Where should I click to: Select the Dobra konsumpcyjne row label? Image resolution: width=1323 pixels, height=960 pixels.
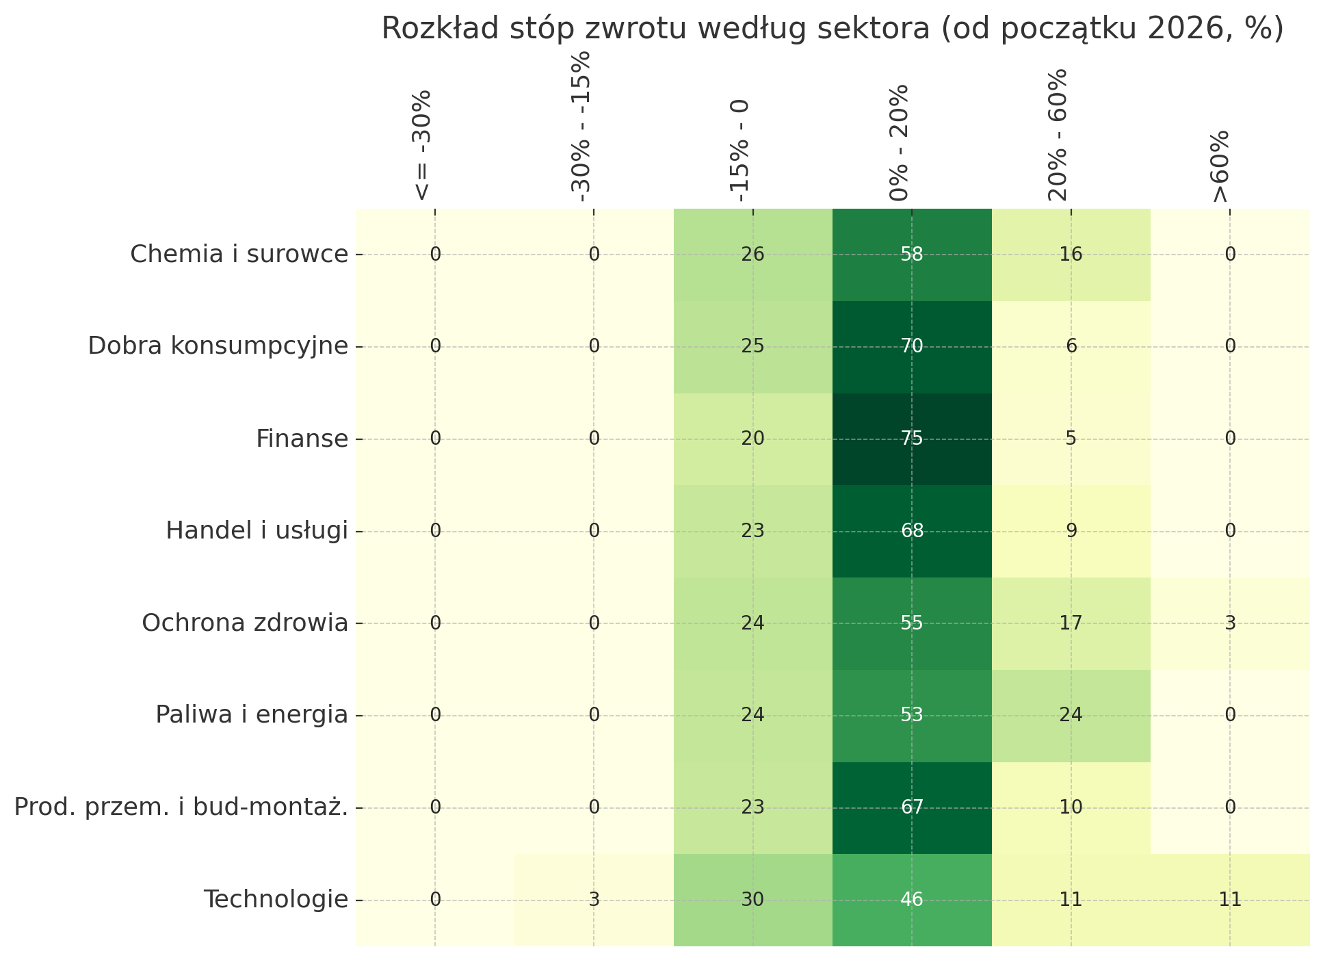pyautogui.click(x=218, y=346)
